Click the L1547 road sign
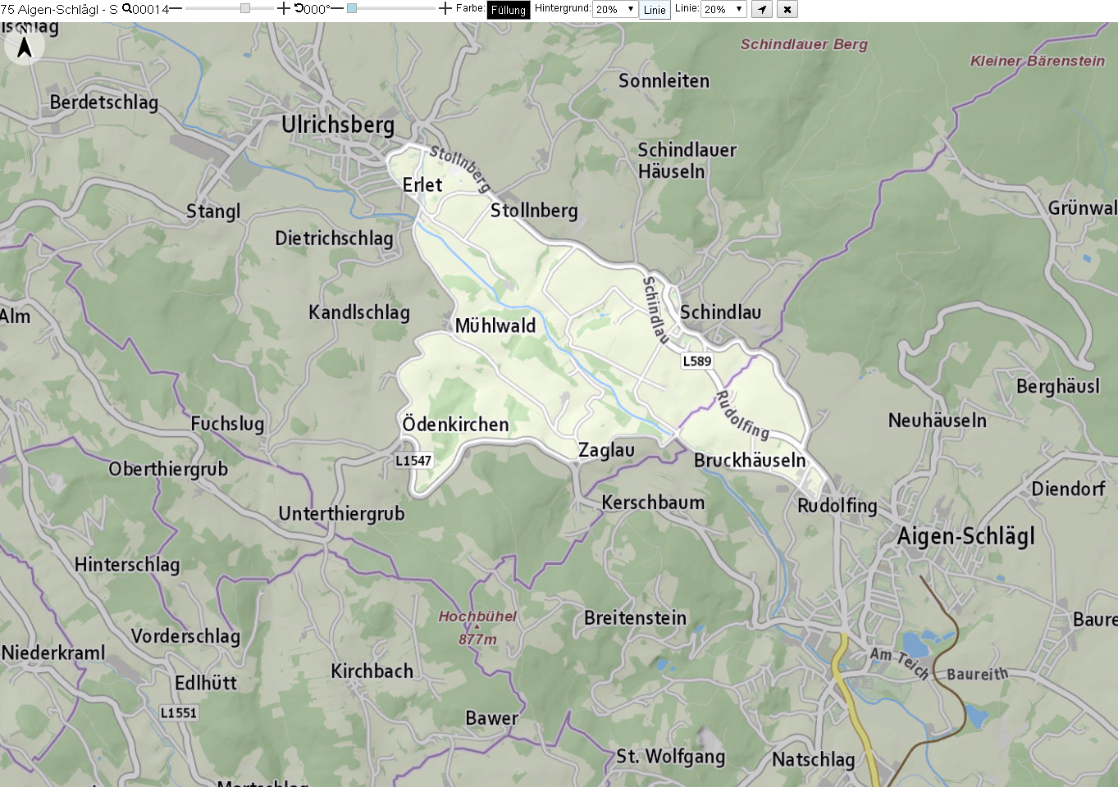Screen dimensions: 1118x787 (413, 461)
